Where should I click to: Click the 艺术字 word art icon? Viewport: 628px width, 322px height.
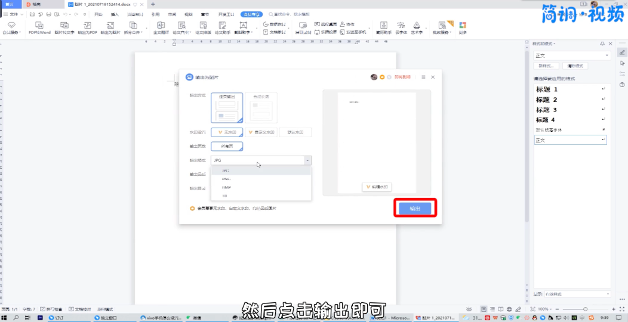(x=417, y=27)
